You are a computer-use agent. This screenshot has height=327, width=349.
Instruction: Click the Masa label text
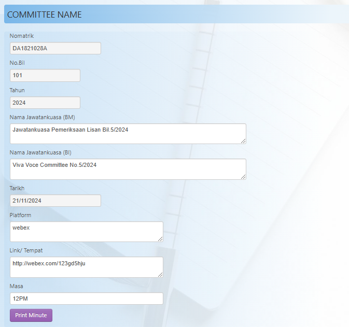(17, 286)
